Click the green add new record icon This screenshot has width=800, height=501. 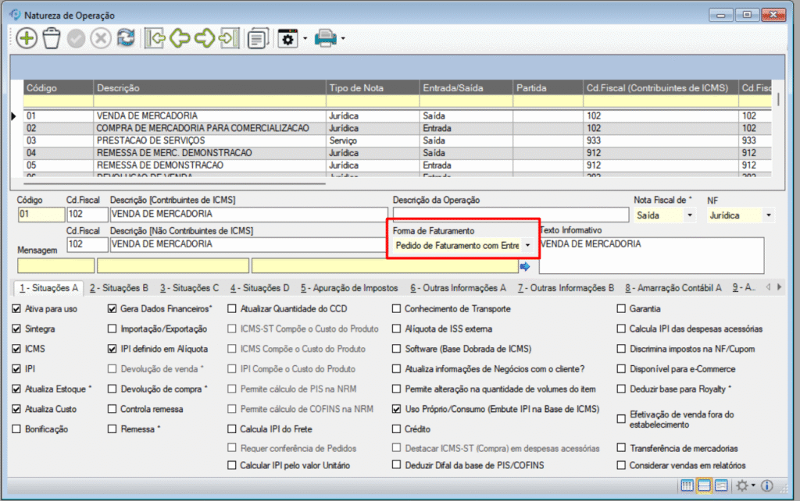click(x=27, y=38)
